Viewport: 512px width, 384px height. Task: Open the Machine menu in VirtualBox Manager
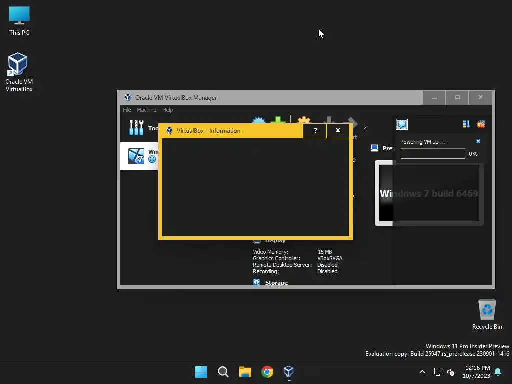pyautogui.click(x=146, y=110)
